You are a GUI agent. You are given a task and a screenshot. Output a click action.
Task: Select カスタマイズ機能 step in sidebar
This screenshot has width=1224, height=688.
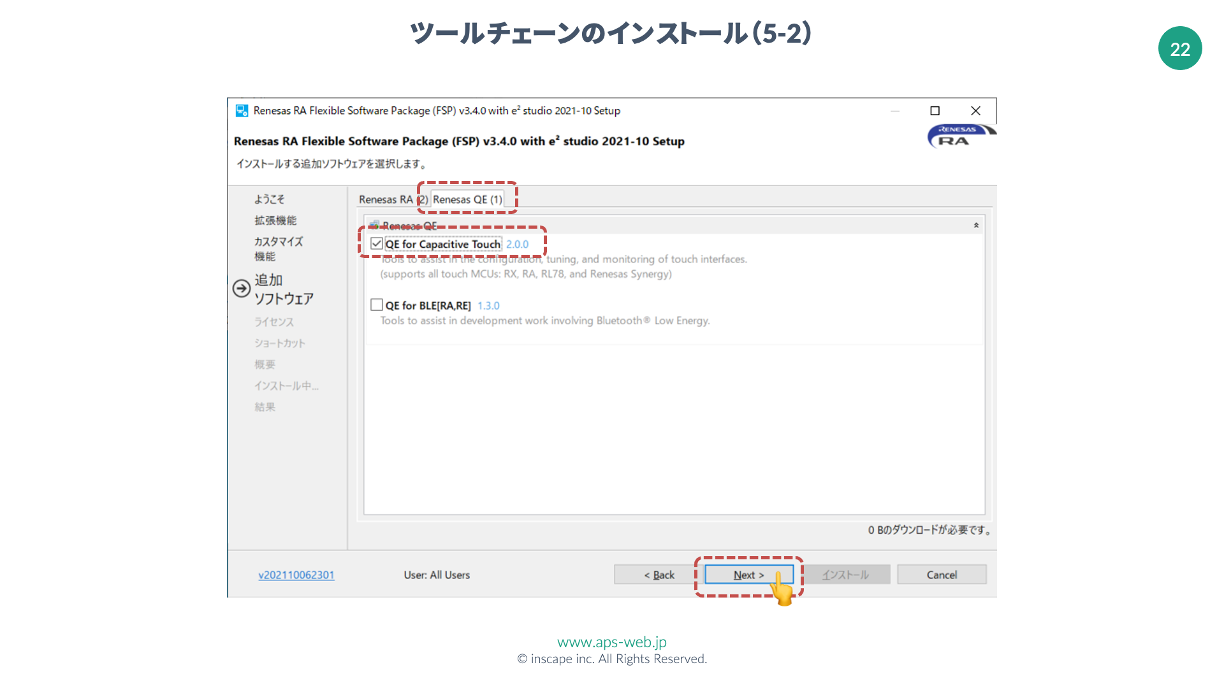coord(279,249)
